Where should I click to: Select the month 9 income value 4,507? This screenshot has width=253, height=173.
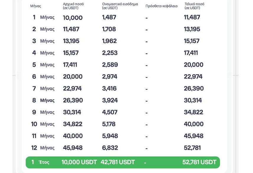pyautogui.click(x=110, y=112)
